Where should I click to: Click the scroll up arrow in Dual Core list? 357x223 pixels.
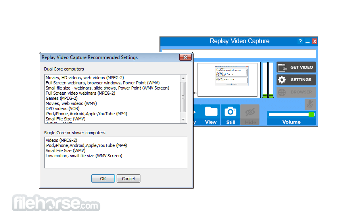183,78
